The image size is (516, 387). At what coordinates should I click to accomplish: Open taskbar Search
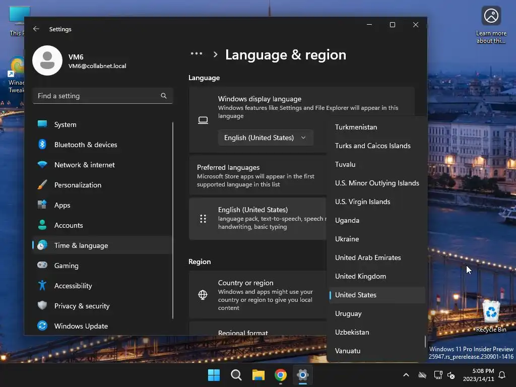coord(236,375)
